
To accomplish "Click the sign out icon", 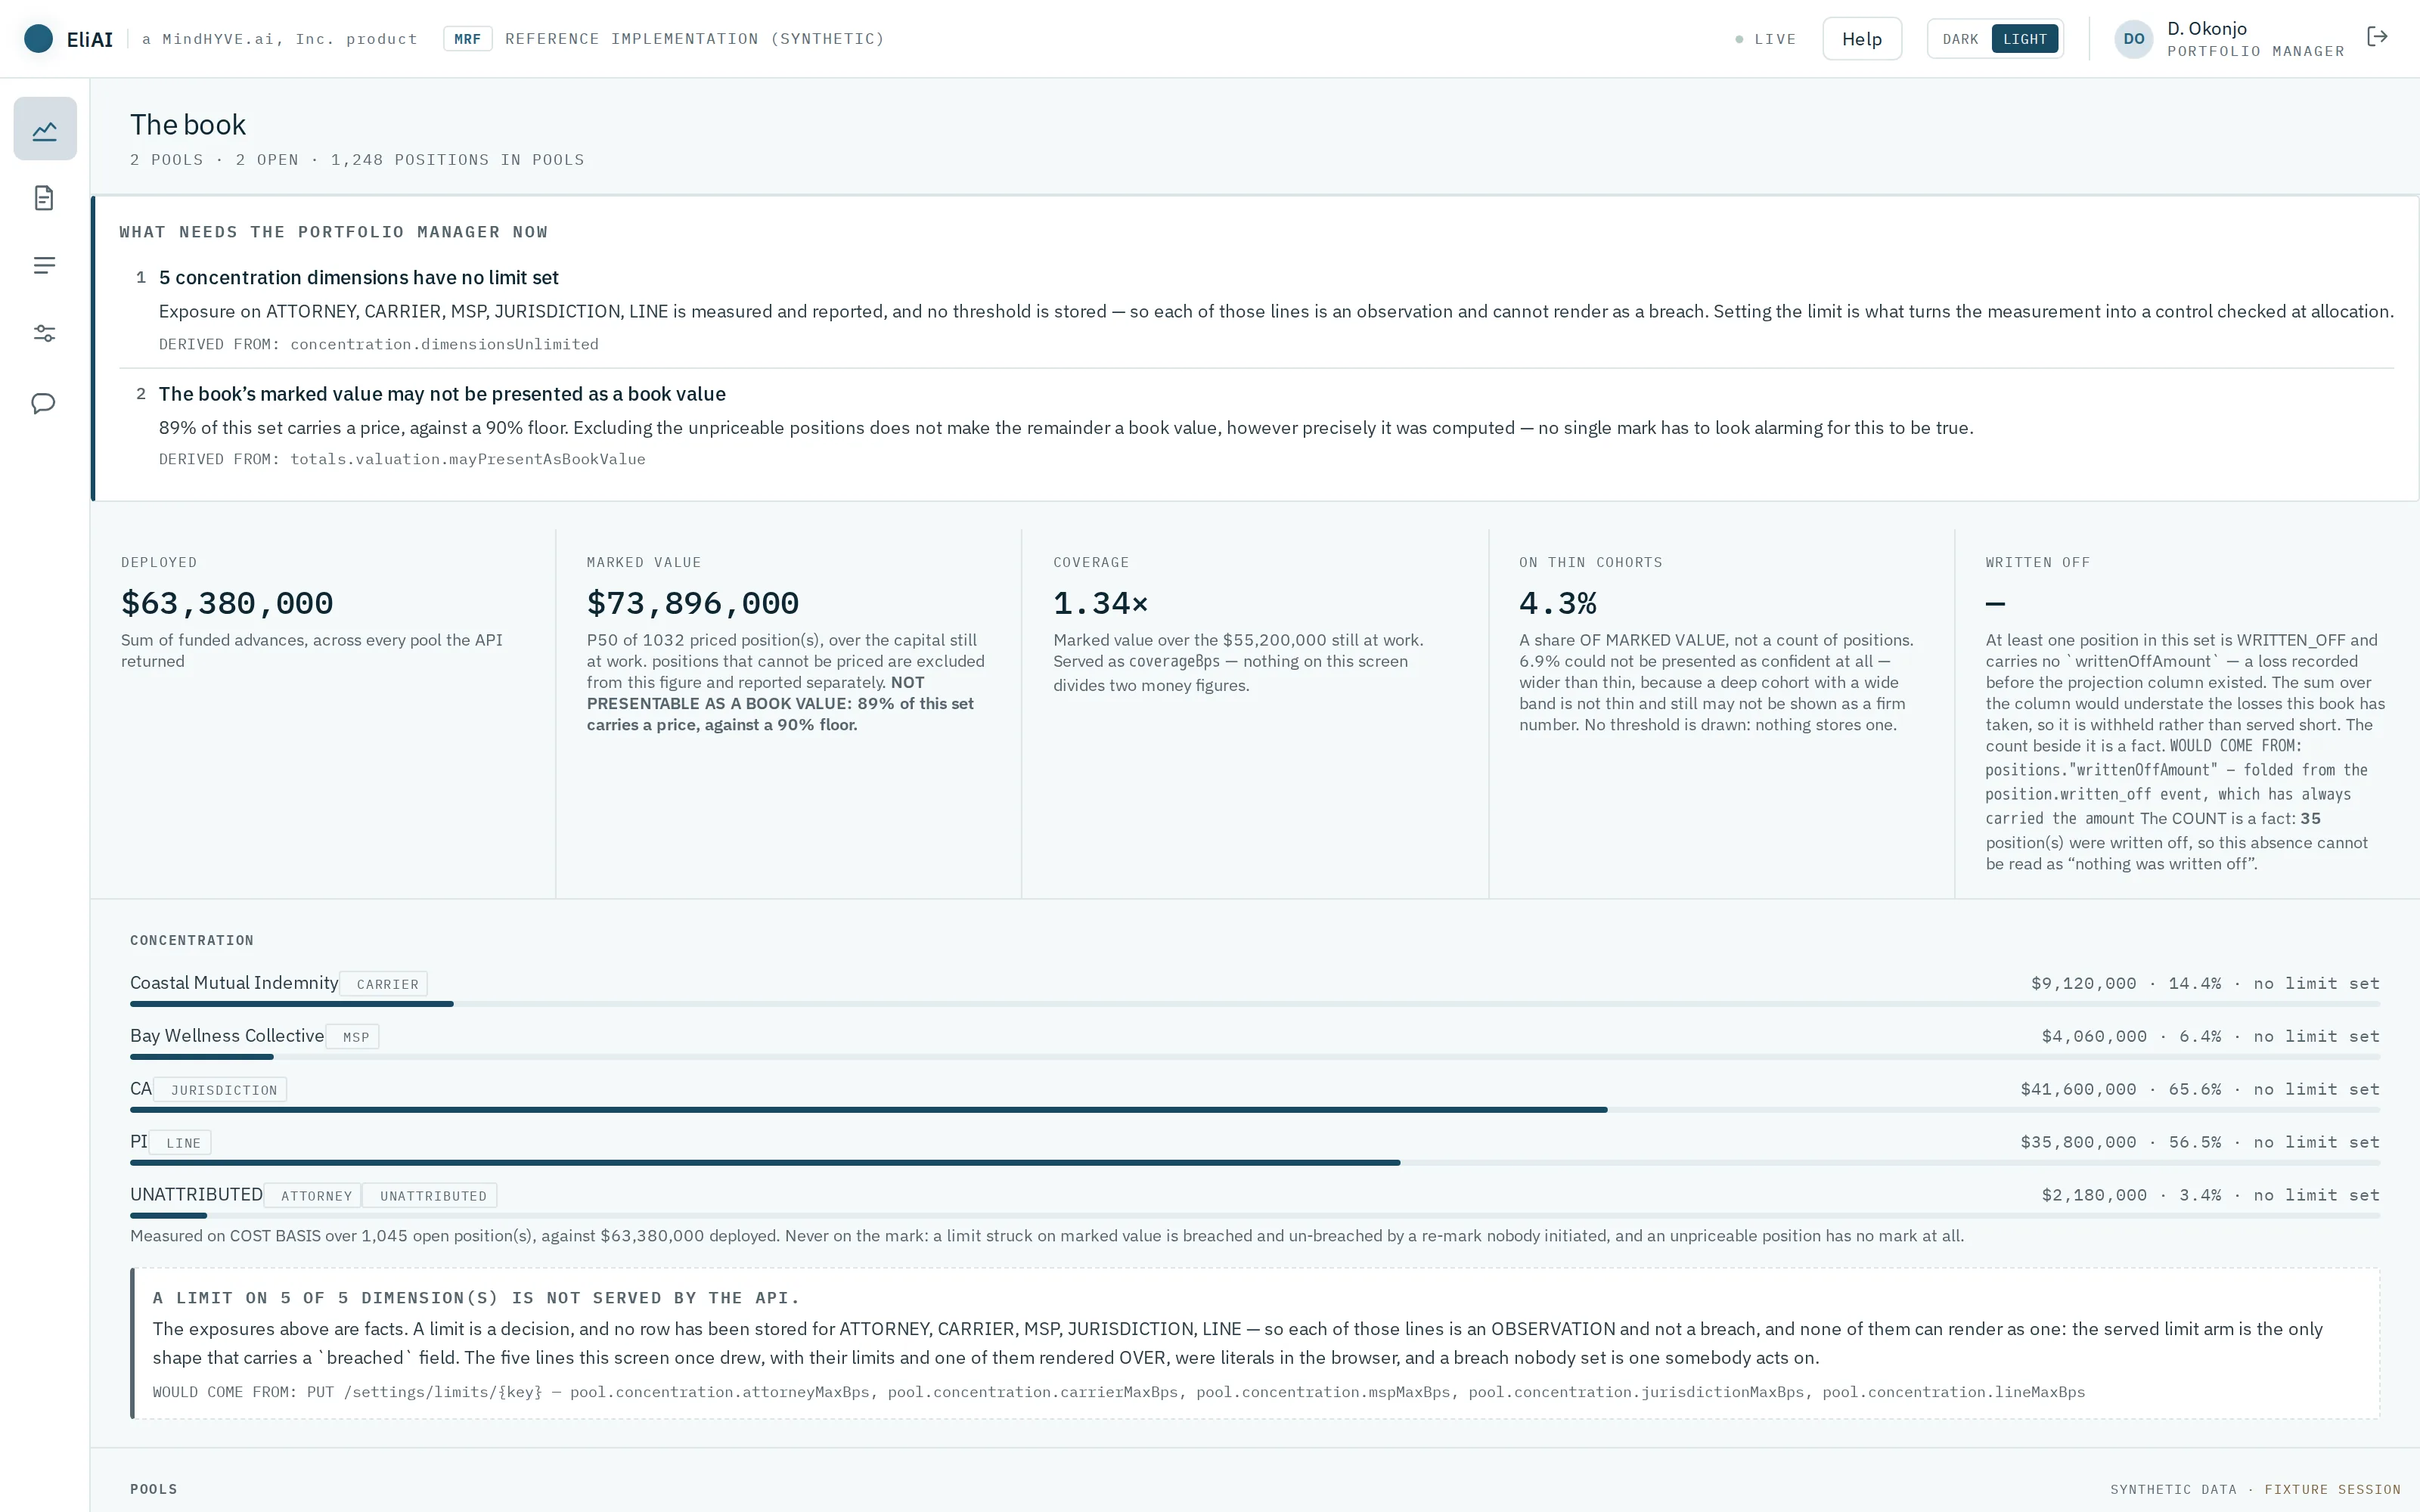I will tap(2378, 37).
